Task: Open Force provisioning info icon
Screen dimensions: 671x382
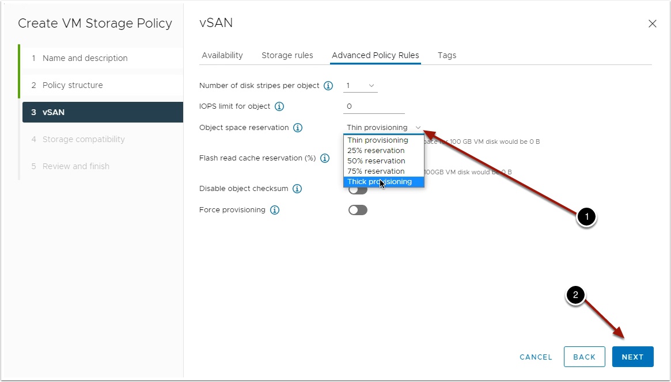Action: [275, 210]
